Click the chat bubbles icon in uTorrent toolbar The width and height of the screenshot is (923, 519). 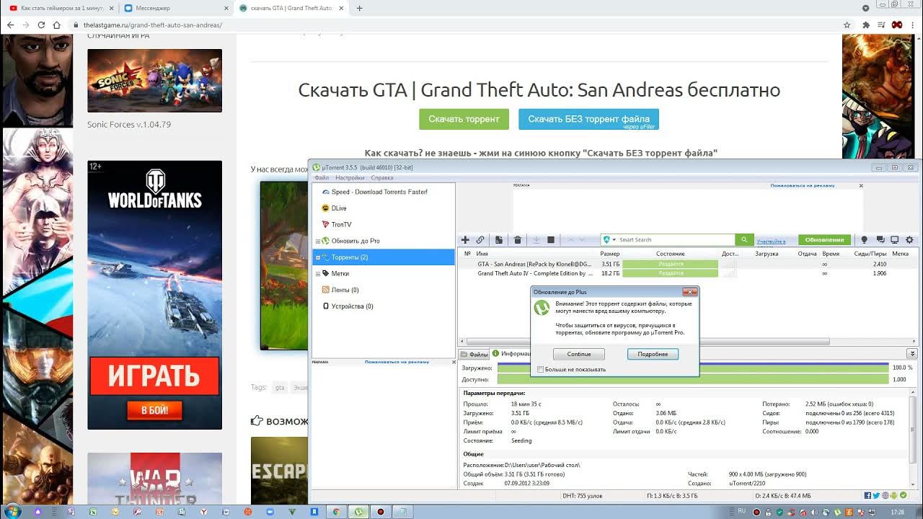(880, 240)
